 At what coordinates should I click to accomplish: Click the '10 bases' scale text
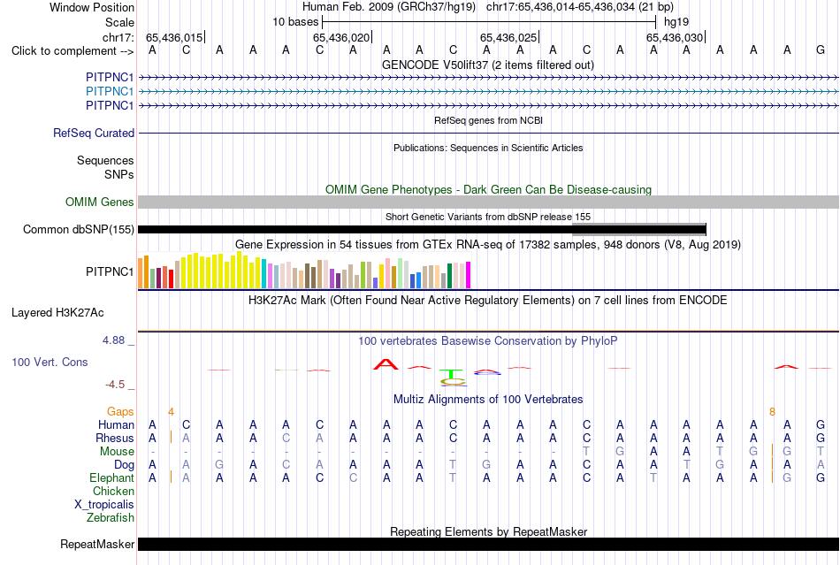(295, 22)
